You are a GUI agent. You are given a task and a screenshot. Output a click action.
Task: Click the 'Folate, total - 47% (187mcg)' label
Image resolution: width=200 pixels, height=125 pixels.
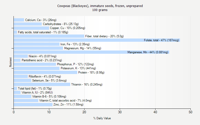161,40
